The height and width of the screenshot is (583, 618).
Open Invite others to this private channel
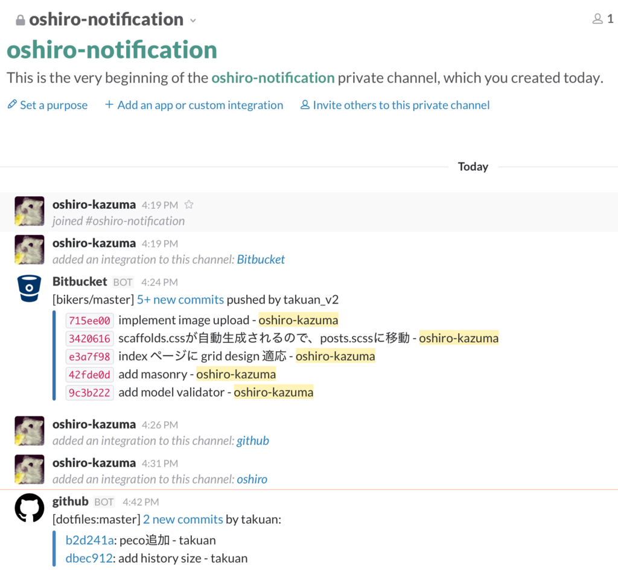401,105
